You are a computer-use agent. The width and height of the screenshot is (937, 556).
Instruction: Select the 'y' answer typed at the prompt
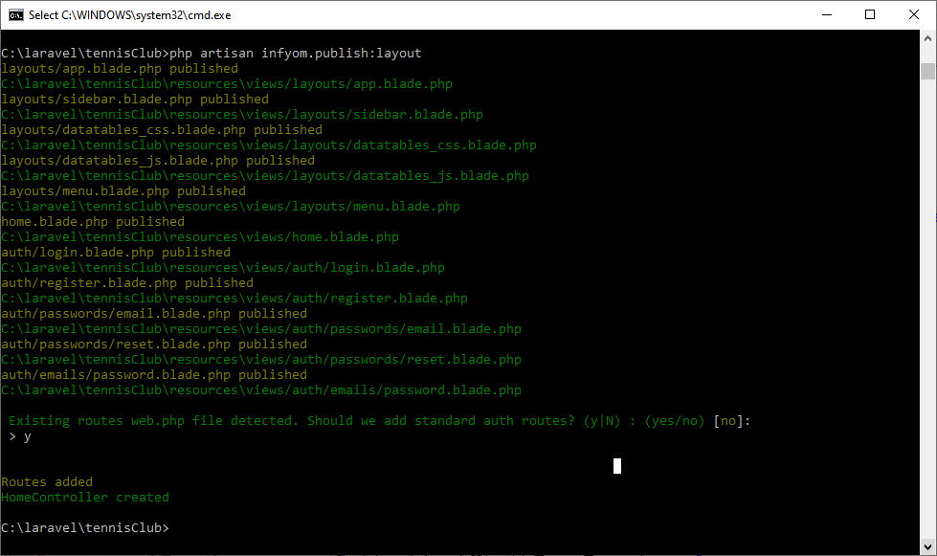coord(27,435)
